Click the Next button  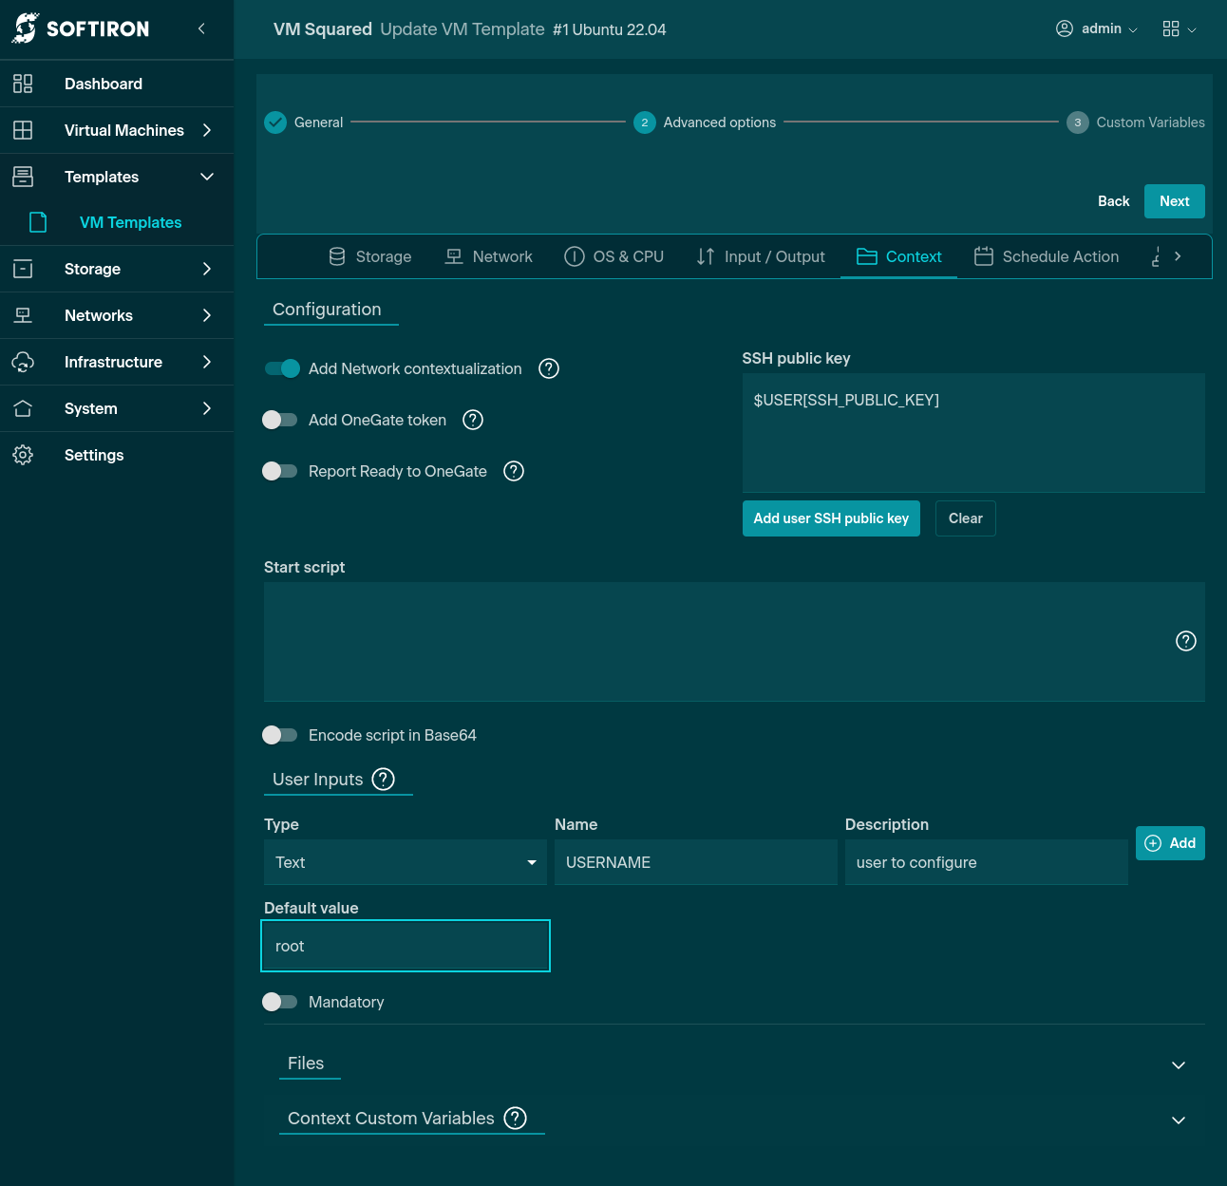pyautogui.click(x=1174, y=201)
